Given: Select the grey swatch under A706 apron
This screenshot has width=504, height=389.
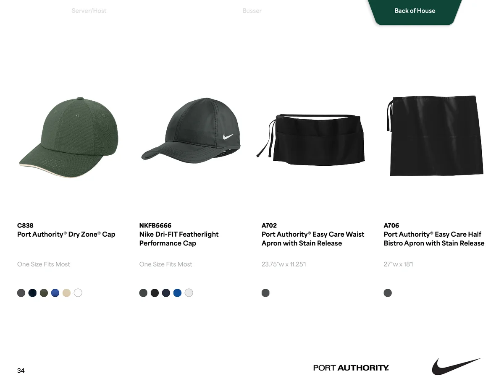Looking at the screenshot, I should [x=388, y=293].
